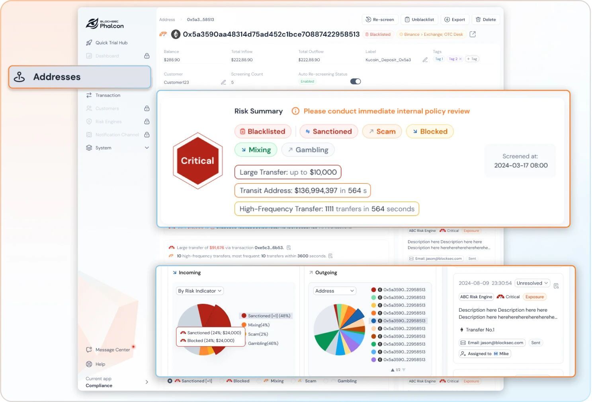
Task: Toggle the Auto Re-screening Status switch
Action: tap(355, 82)
